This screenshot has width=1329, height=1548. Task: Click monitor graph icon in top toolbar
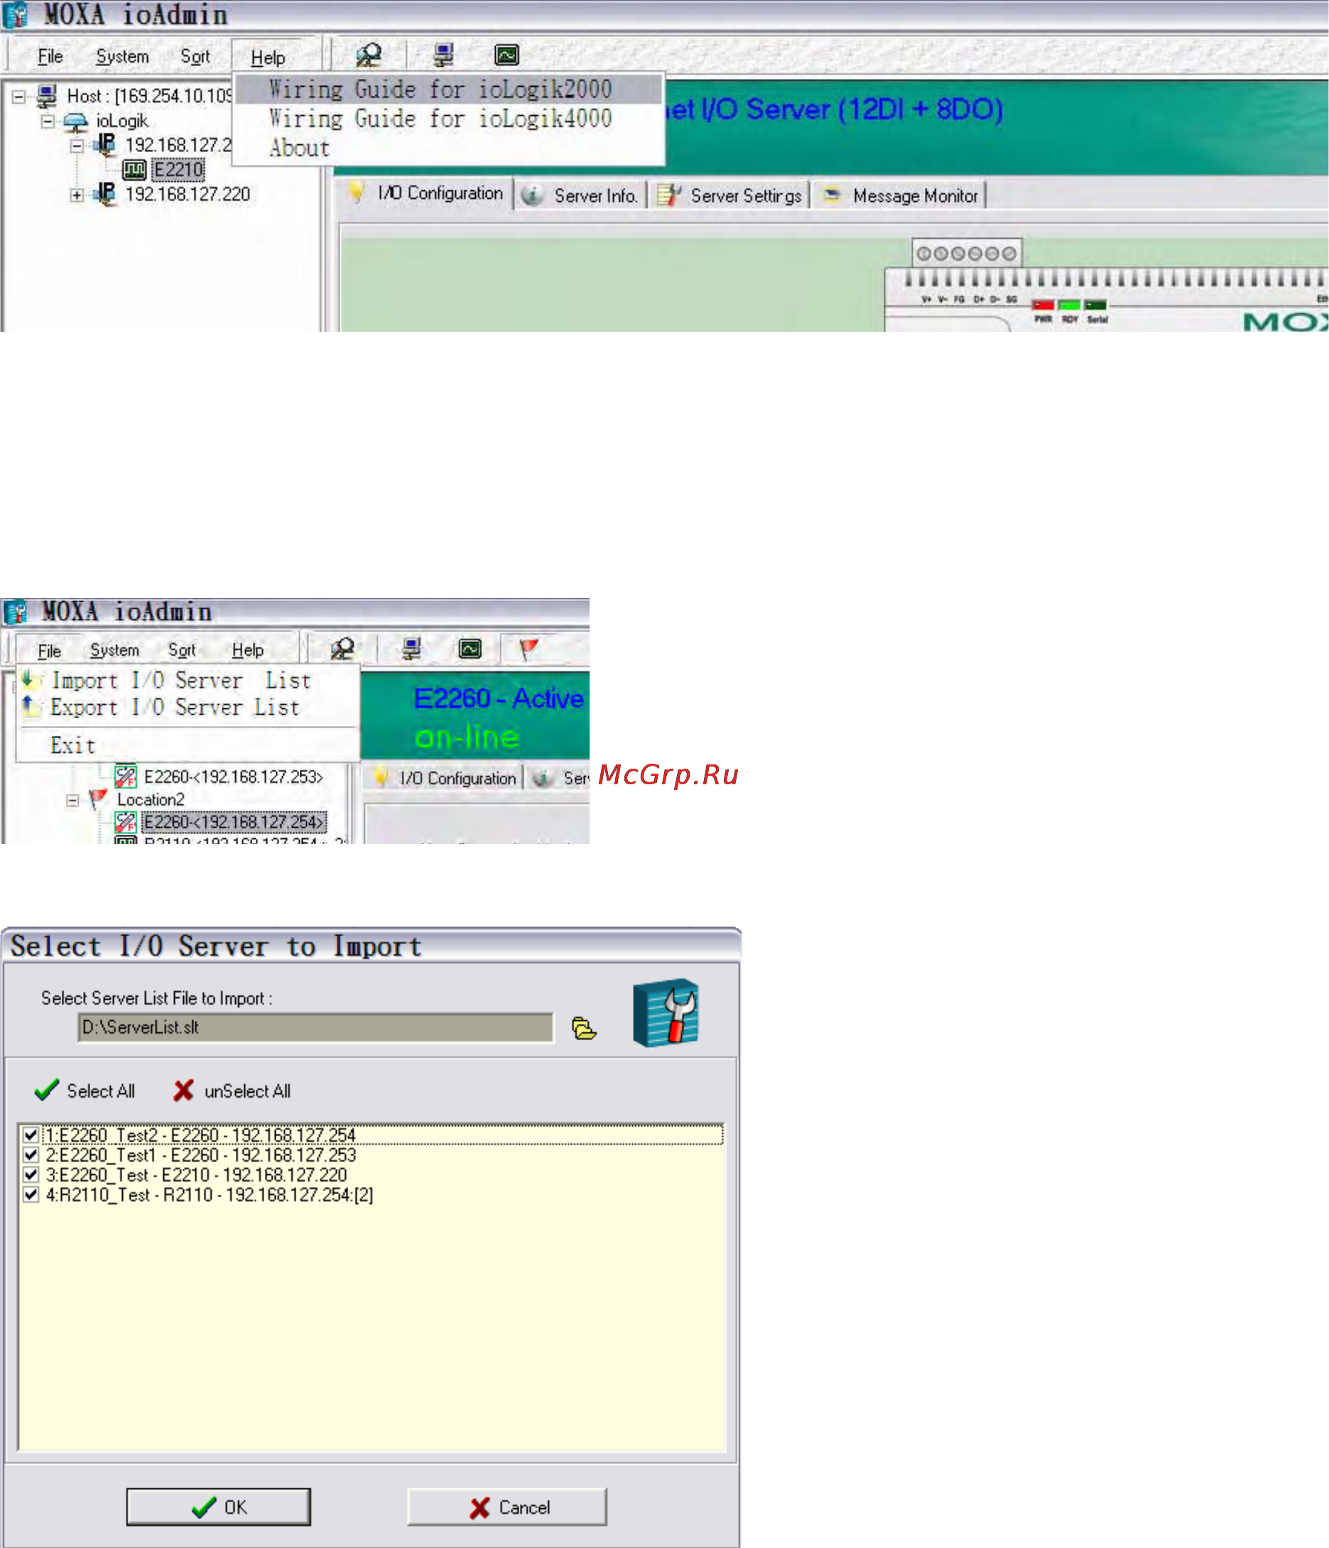pos(506,55)
